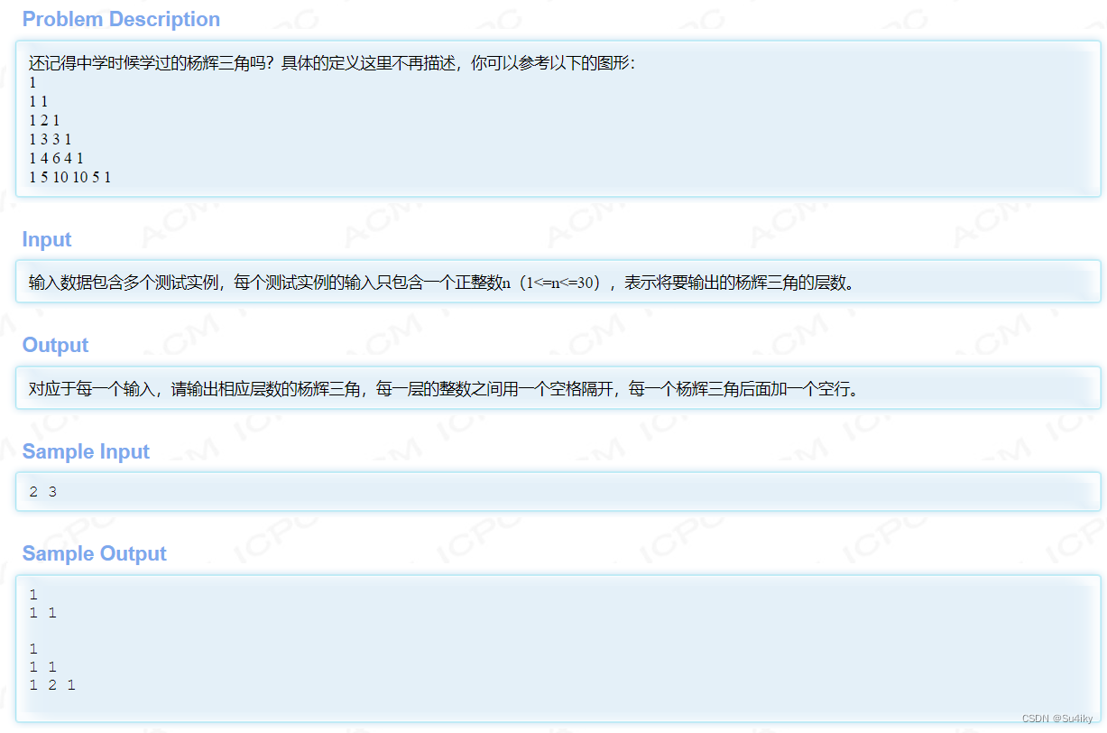Click the input description with 1<=n<=30
The image size is (1107, 733).
click(x=441, y=282)
